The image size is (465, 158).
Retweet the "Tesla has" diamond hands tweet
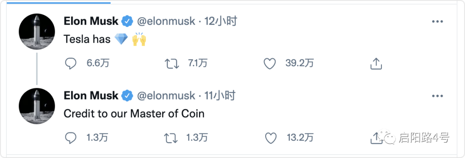[172, 63]
